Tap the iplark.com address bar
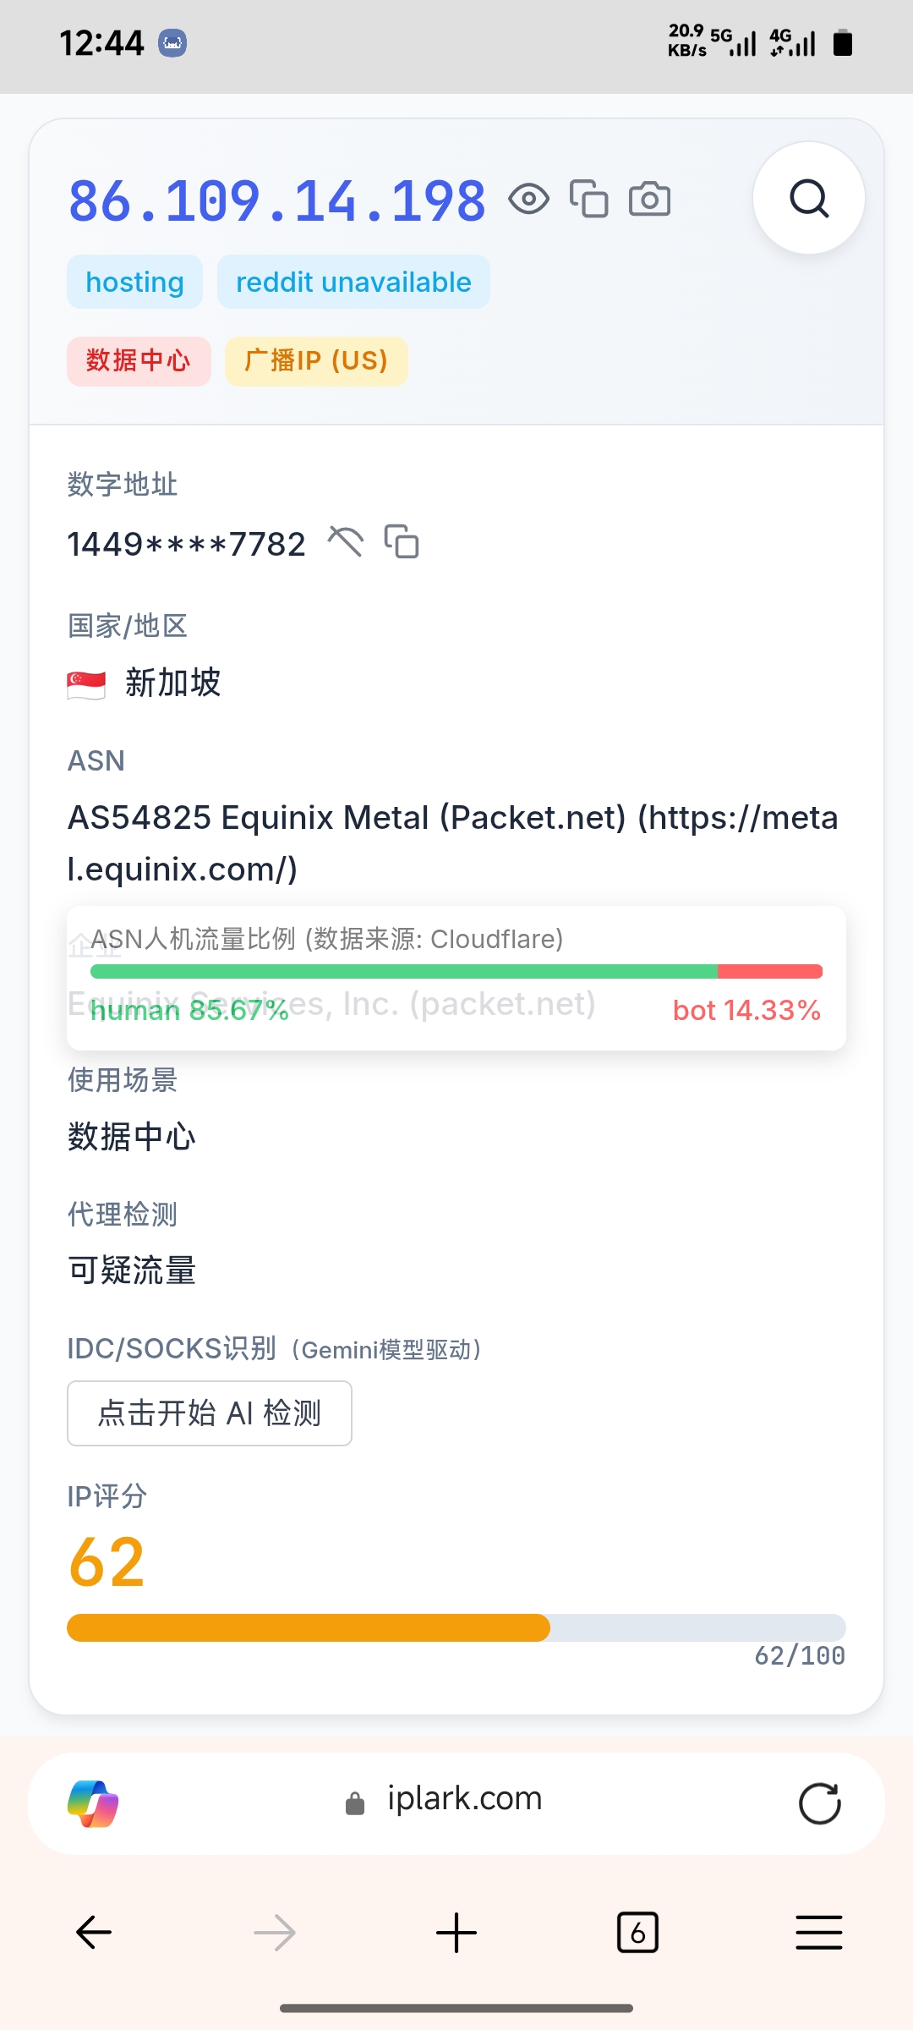 pos(456,1800)
